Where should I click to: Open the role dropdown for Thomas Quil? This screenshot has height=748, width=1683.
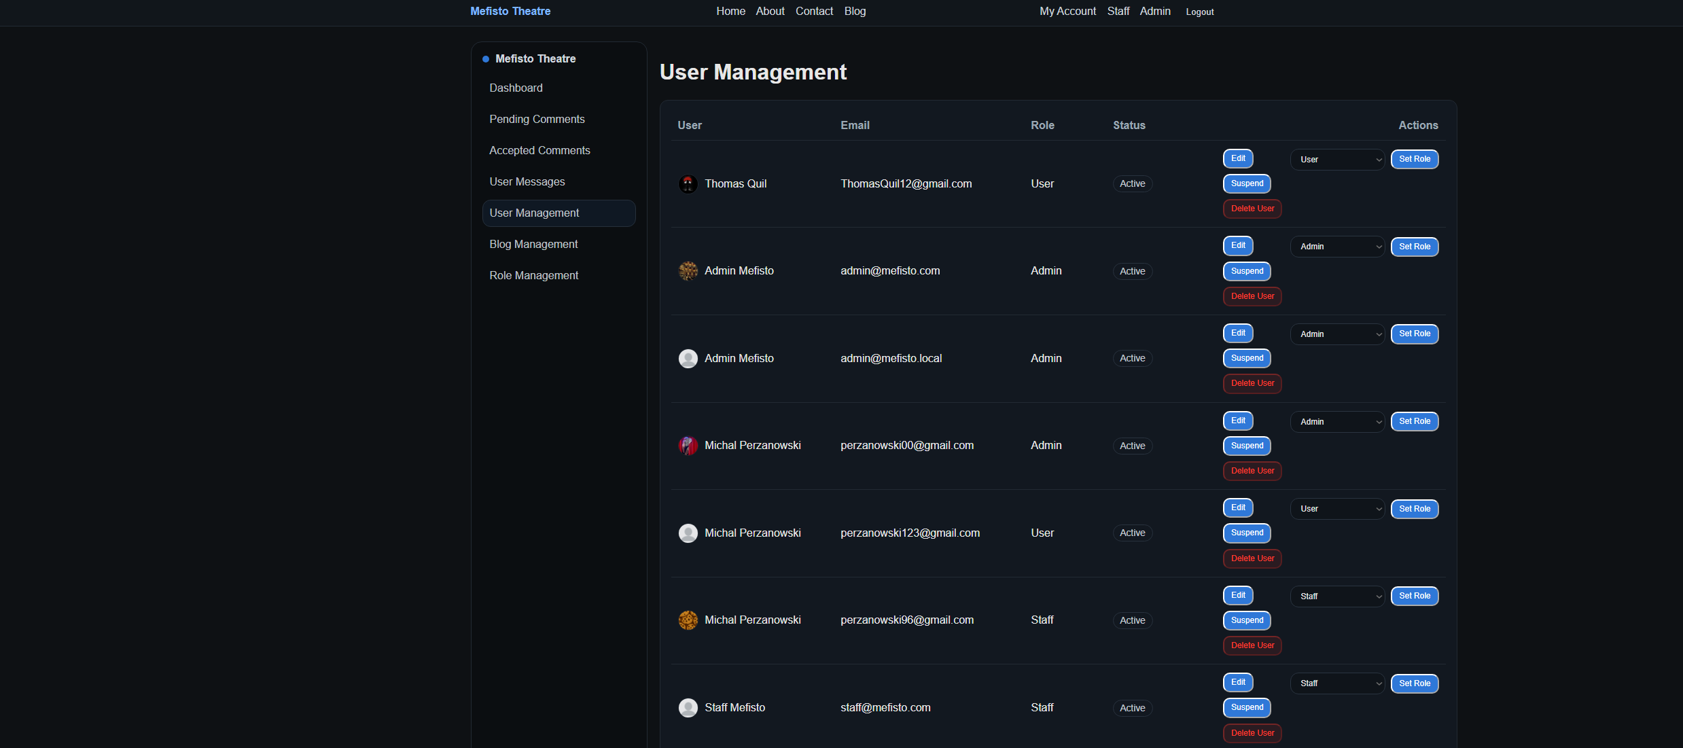pyautogui.click(x=1336, y=159)
